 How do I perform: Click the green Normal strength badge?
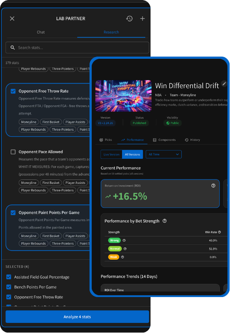coord(115,249)
